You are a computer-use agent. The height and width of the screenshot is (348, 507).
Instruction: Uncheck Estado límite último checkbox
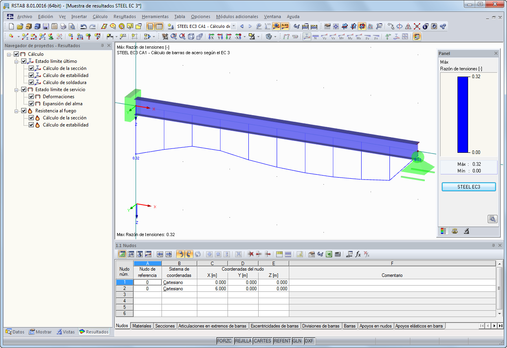point(24,61)
